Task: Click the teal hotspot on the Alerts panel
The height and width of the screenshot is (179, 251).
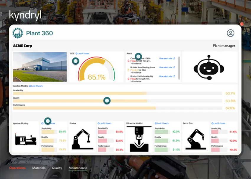Action: pos(138,56)
